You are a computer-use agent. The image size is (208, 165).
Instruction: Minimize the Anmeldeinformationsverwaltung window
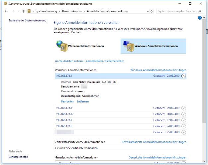pyautogui.click(x=180, y=4)
